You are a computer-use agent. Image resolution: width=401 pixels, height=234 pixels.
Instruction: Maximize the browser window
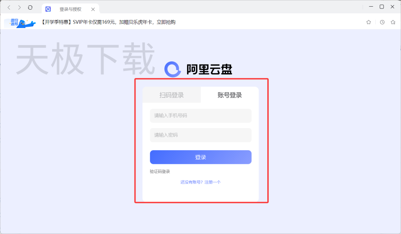[x=382, y=7]
